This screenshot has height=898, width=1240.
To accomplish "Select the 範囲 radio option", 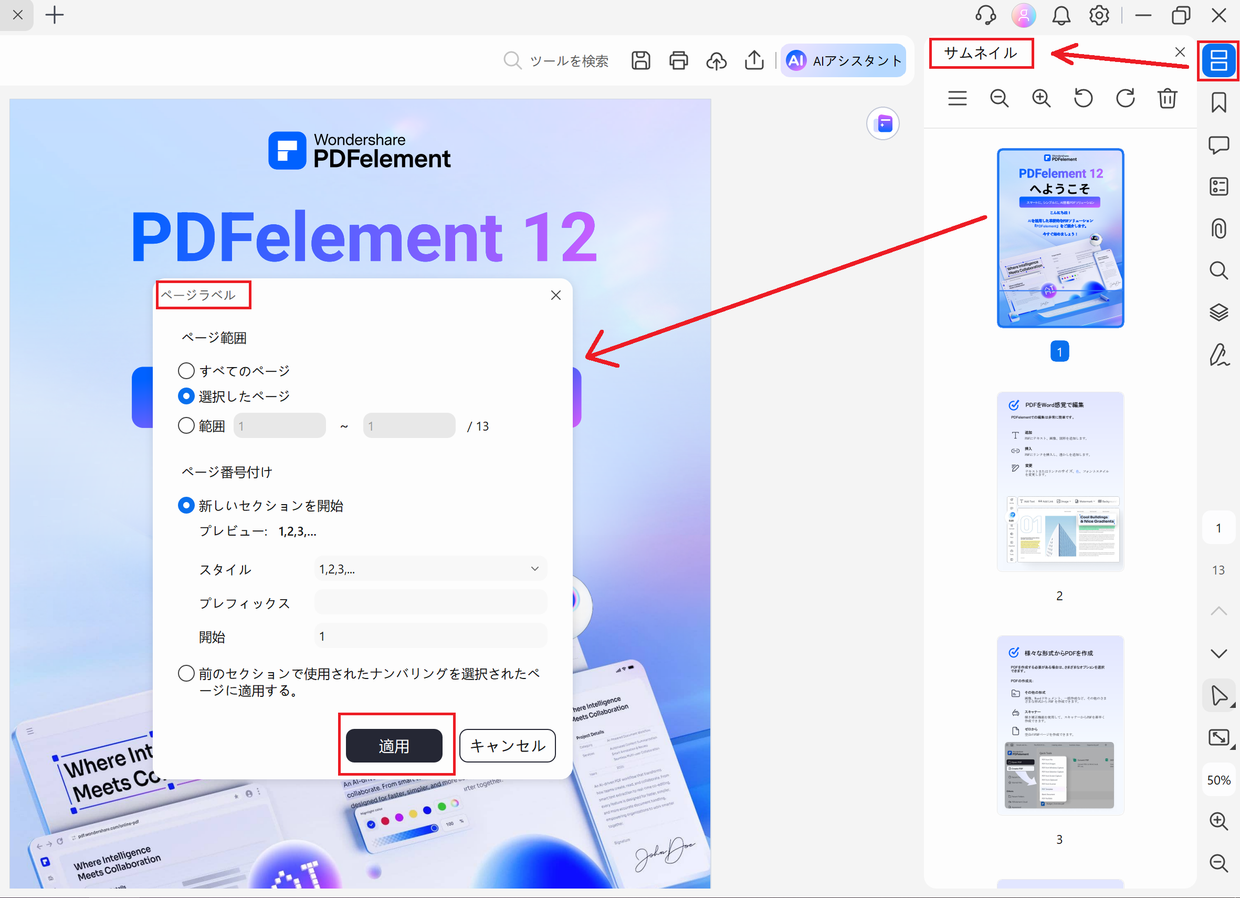I will point(186,425).
